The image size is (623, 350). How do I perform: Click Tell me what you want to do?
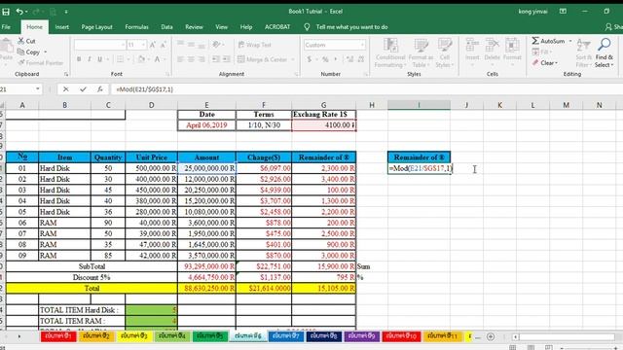[x=351, y=27]
